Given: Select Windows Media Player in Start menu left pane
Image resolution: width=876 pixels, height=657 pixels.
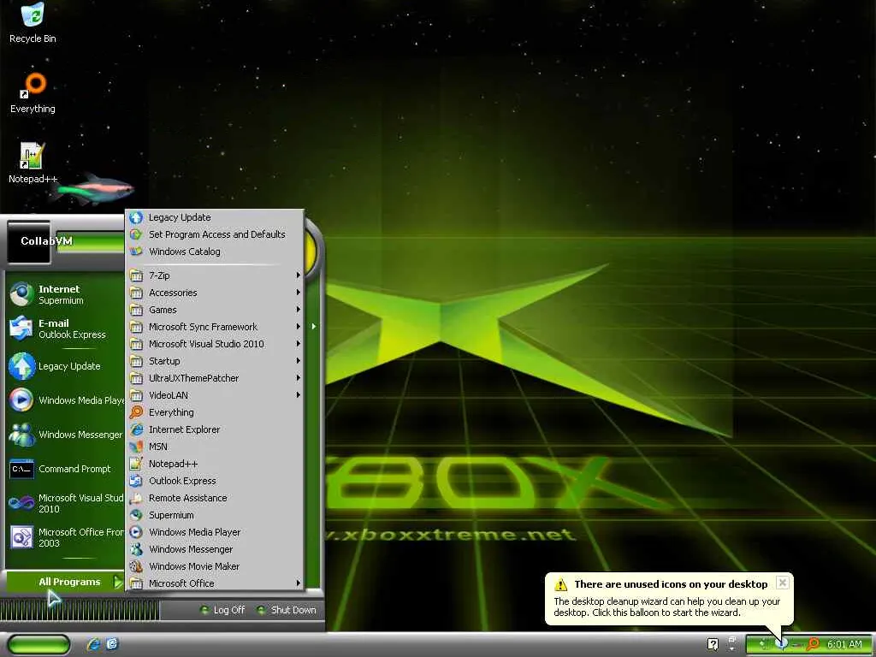Looking at the screenshot, I should point(65,400).
